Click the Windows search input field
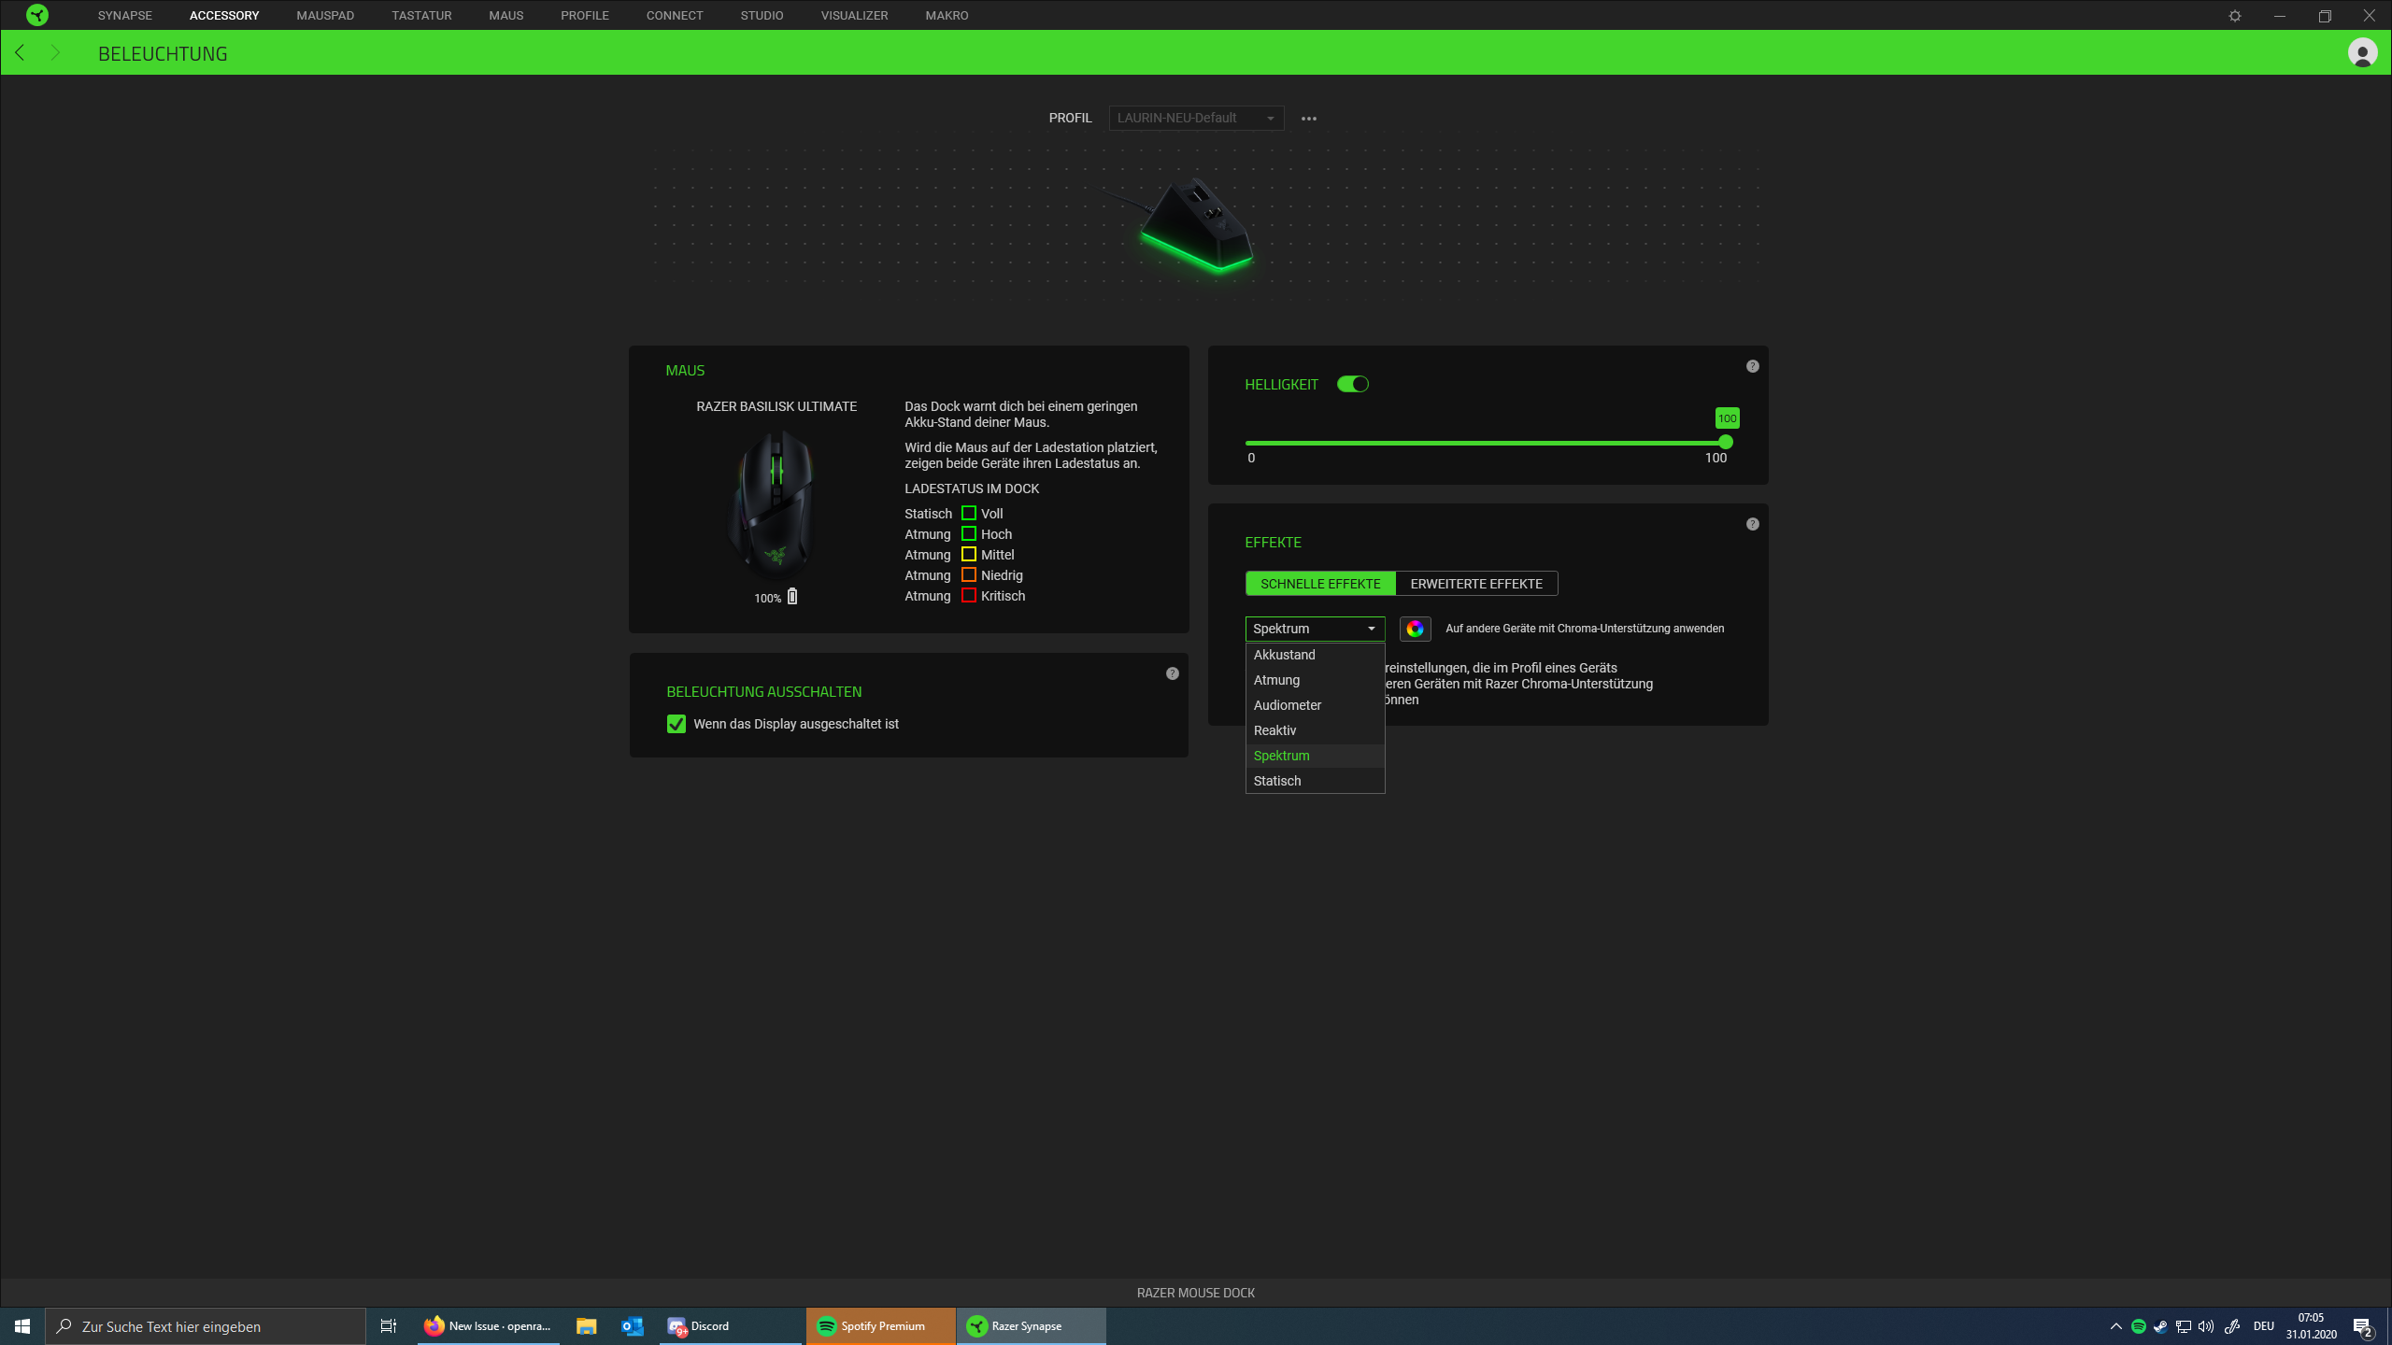The image size is (2392, 1345). click(206, 1325)
